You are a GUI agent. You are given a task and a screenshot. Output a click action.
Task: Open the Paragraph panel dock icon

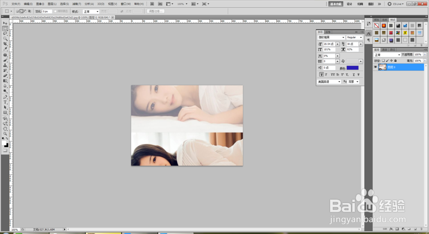pyautogui.click(x=369, y=40)
